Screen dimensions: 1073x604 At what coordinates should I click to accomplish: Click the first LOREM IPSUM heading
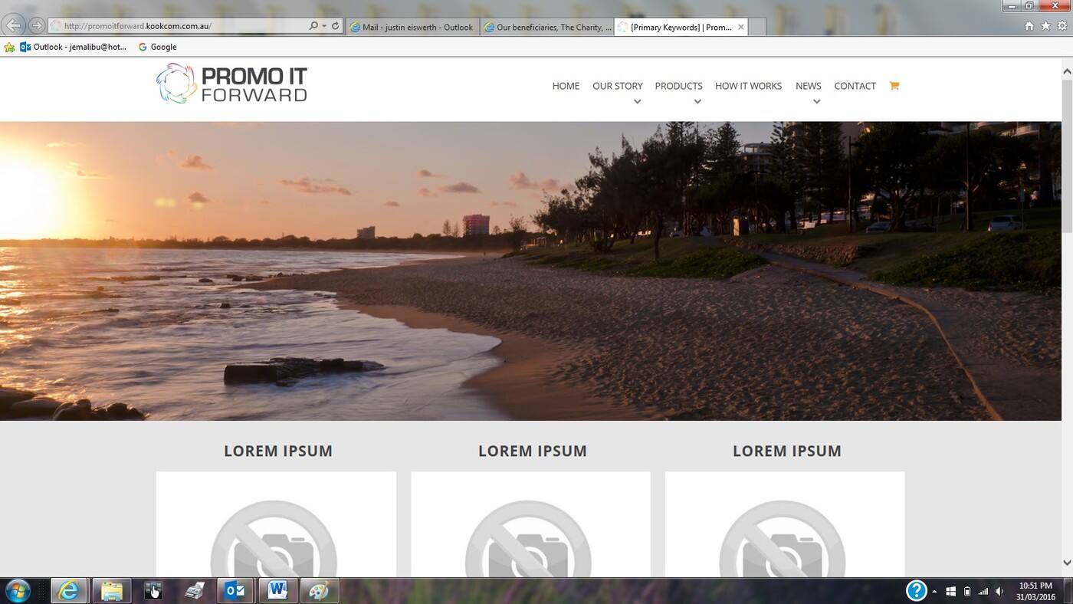[278, 451]
